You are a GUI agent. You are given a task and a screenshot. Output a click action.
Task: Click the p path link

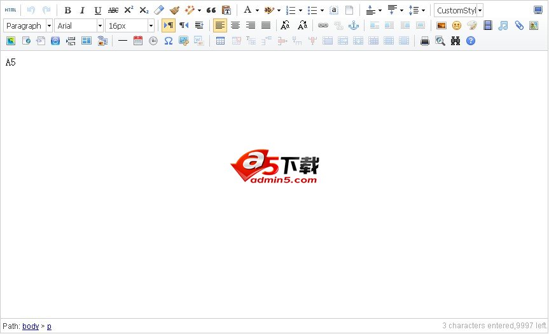click(x=49, y=326)
